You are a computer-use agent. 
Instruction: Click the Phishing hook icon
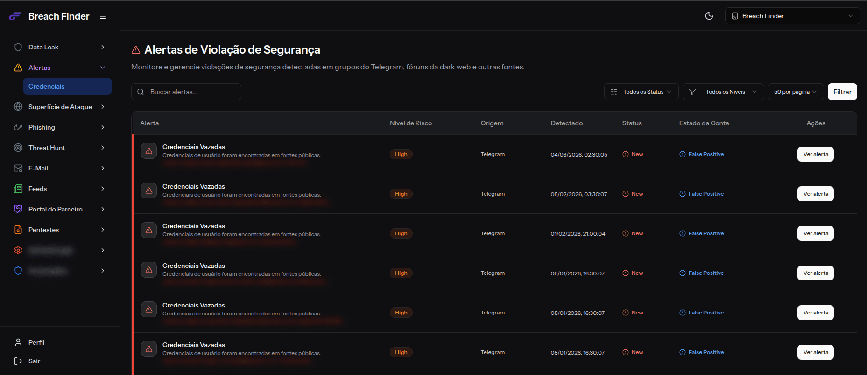click(18, 127)
